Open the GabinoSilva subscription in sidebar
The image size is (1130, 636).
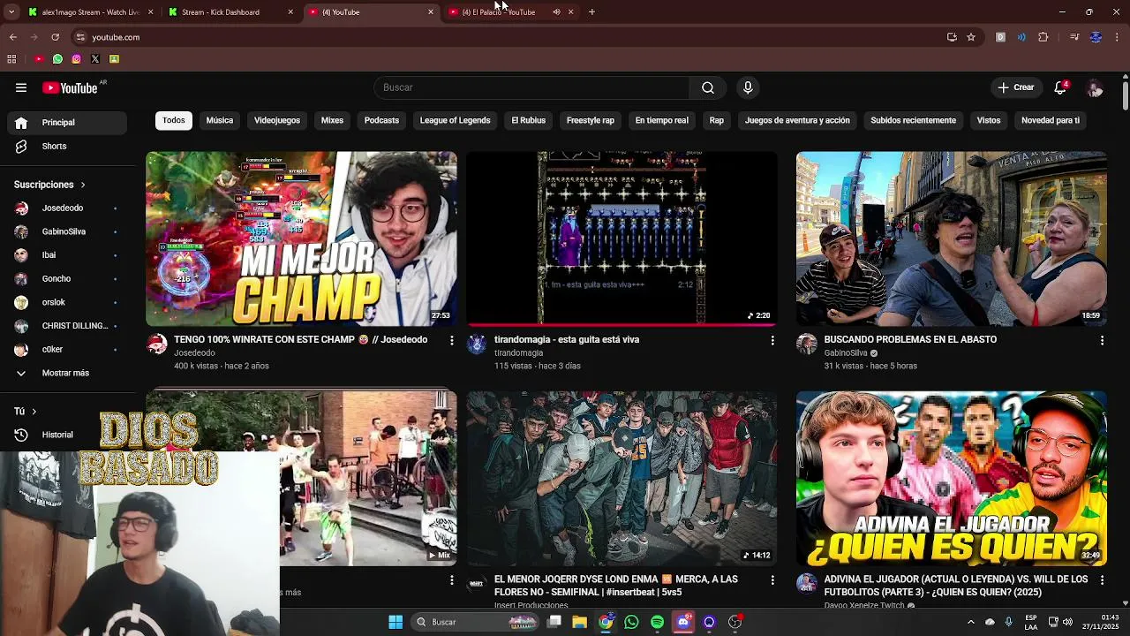point(67,231)
